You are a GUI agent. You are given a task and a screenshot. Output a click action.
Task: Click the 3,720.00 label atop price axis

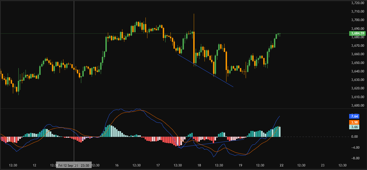pyautogui.click(x=358, y=3)
